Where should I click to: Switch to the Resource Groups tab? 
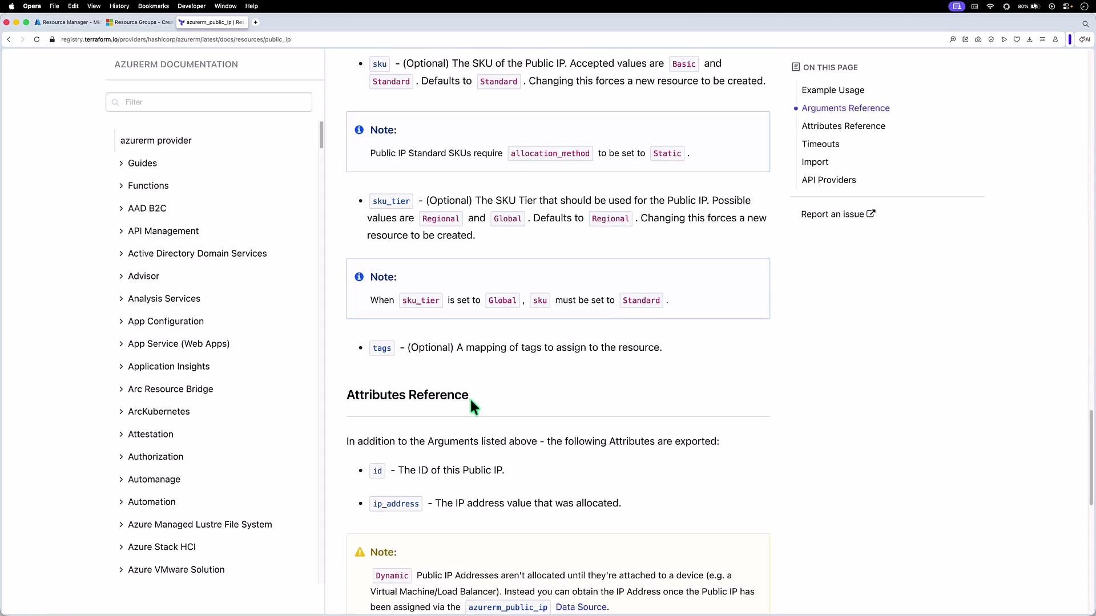pos(139,22)
